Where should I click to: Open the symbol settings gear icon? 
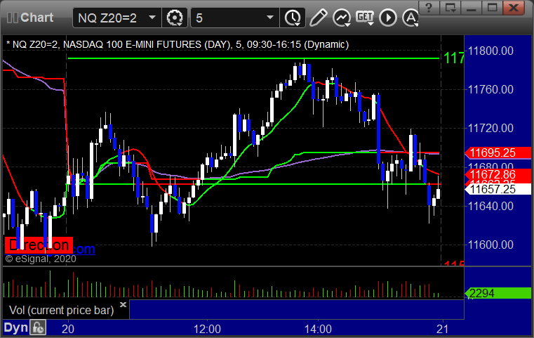175,18
